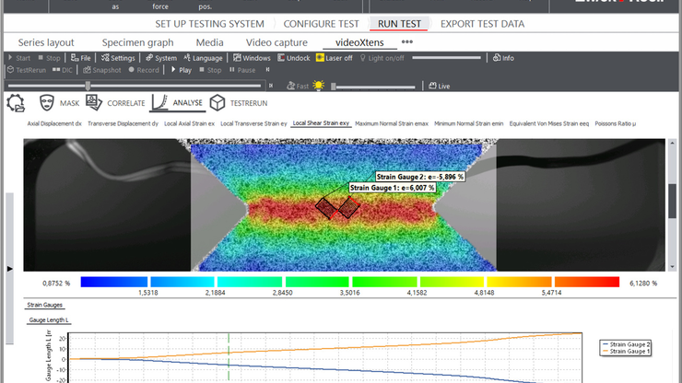Switch to EXPORT TEST DATA tab

482,23
